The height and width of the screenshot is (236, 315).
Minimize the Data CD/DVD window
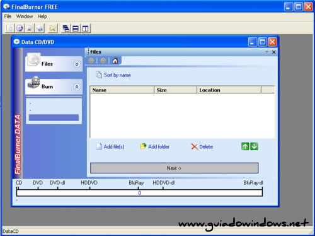pyautogui.click(x=253, y=42)
